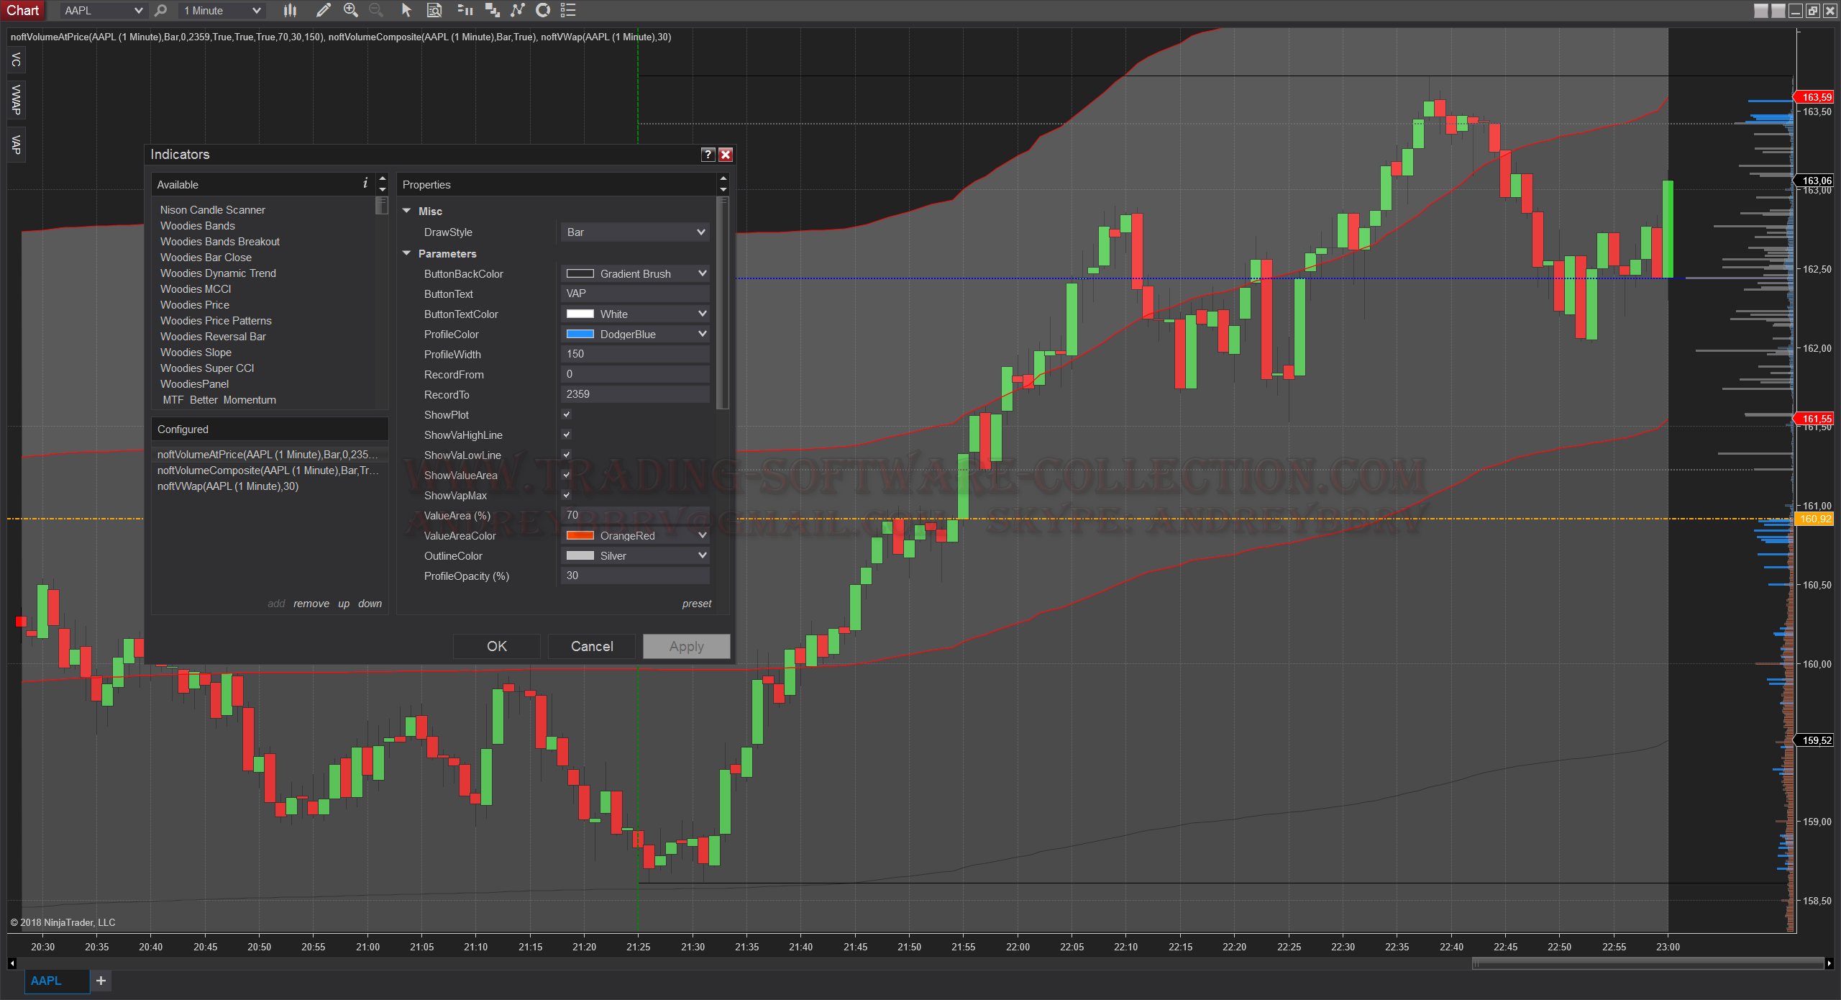1841x1000 pixels.
Task: Open the properties list icon in toolbar
Action: point(568,10)
